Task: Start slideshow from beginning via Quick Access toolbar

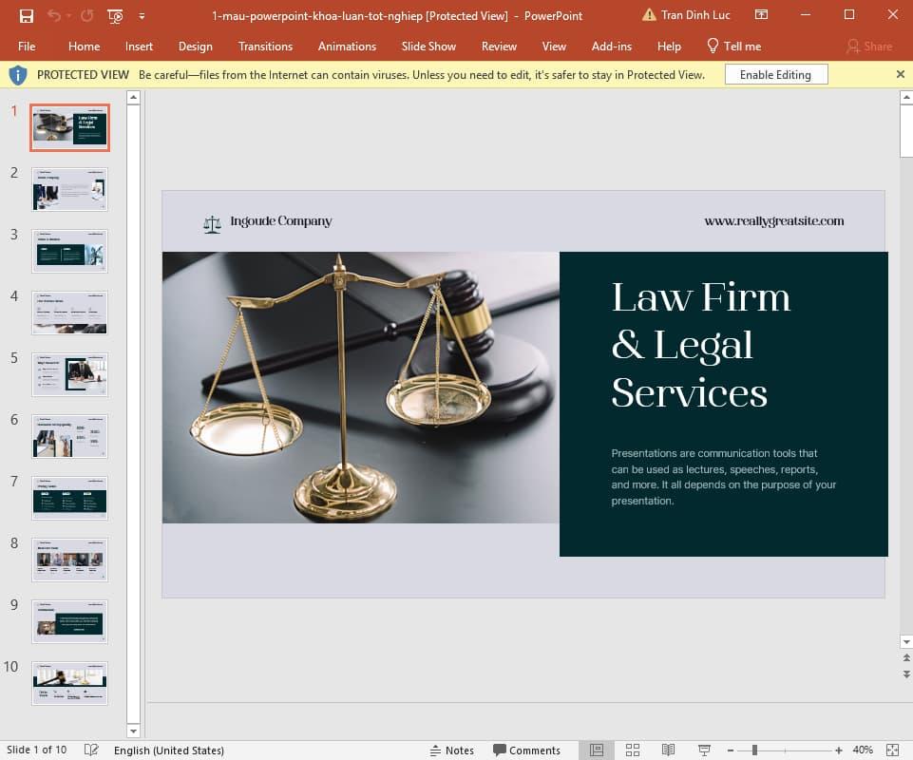Action: point(114,15)
